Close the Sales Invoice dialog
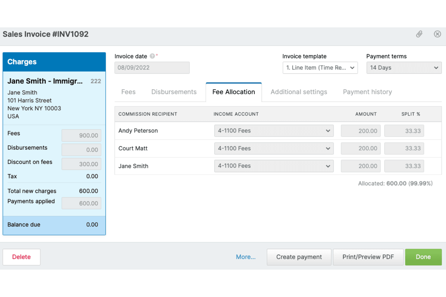The height and width of the screenshot is (297, 446). tap(437, 34)
